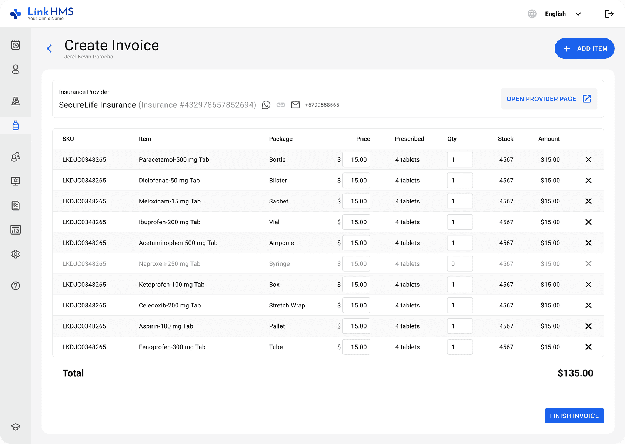Open the laboratory flask icon in sidebar
This screenshot has height=444, width=625.
point(16,101)
